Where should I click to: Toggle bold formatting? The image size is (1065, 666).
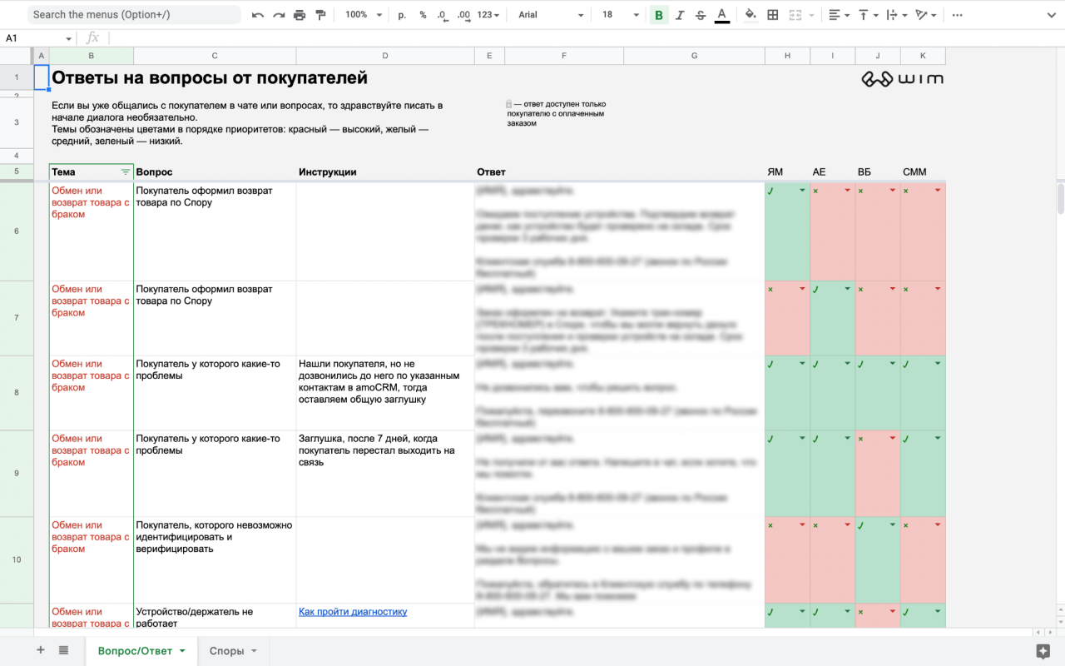pyautogui.click(x=659, y=15)
